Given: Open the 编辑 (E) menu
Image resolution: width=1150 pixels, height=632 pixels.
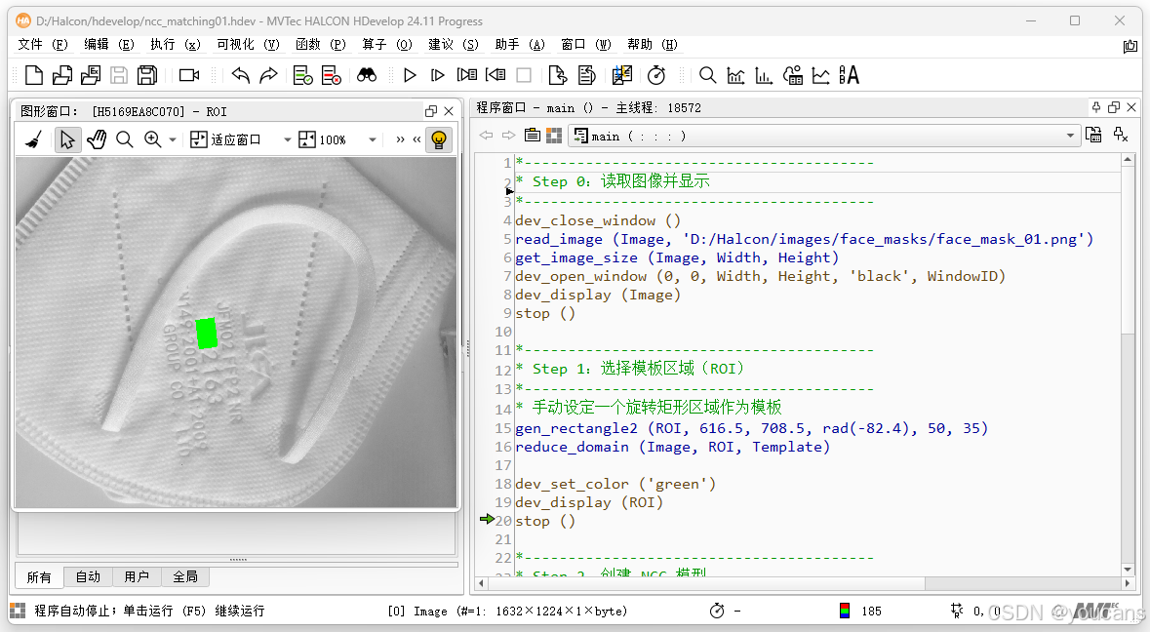Looking at the screenshot, I should tap(108, 44).
